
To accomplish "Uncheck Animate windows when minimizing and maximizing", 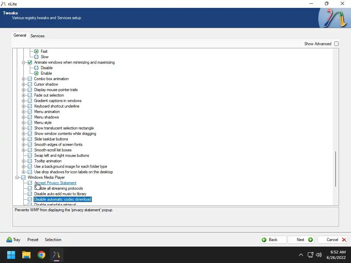I will click(30, 62).
